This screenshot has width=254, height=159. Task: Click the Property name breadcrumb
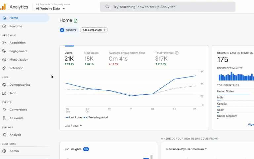(x=62, y=4)
